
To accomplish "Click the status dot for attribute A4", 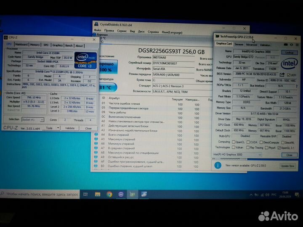I will coord(96,135).
